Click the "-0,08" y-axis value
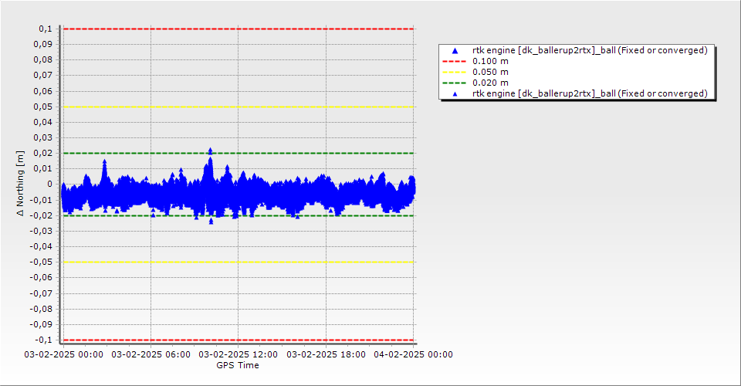The height and width of the screenshot is (386, 741). point(41,309)
